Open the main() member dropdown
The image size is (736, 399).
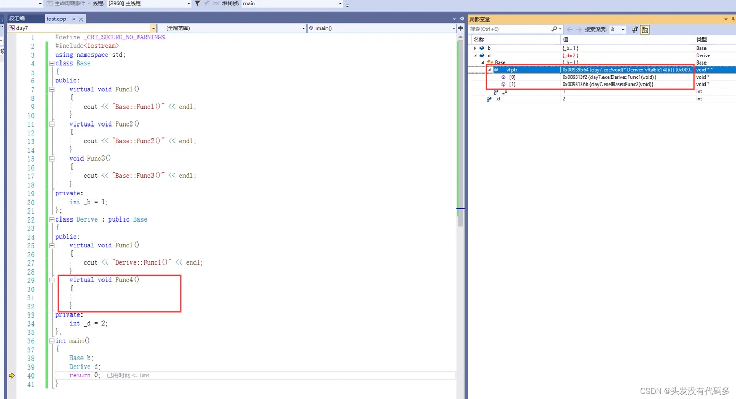(x=453, y=28)
